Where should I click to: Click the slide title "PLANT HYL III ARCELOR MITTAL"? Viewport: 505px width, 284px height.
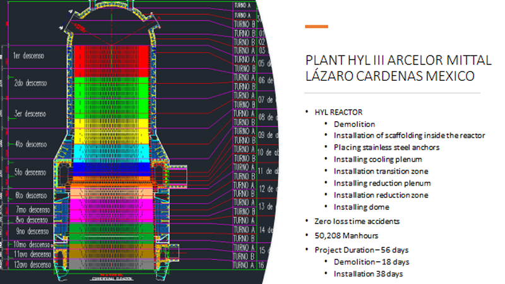click(398, 61)
